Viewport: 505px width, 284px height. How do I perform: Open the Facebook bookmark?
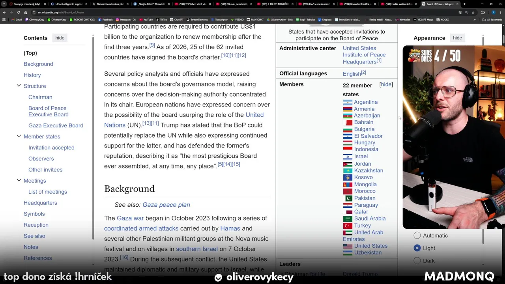tap(105, 19)
